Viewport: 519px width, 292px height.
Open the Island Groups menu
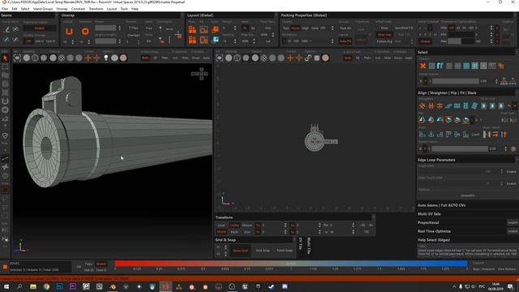(43, 9)
